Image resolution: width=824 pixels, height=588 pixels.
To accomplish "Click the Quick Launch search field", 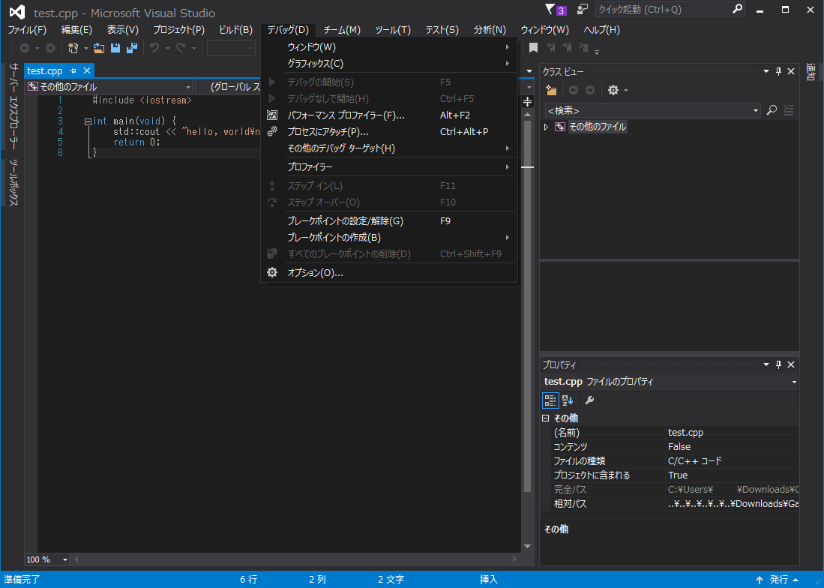I will click(x=661, y=10).
